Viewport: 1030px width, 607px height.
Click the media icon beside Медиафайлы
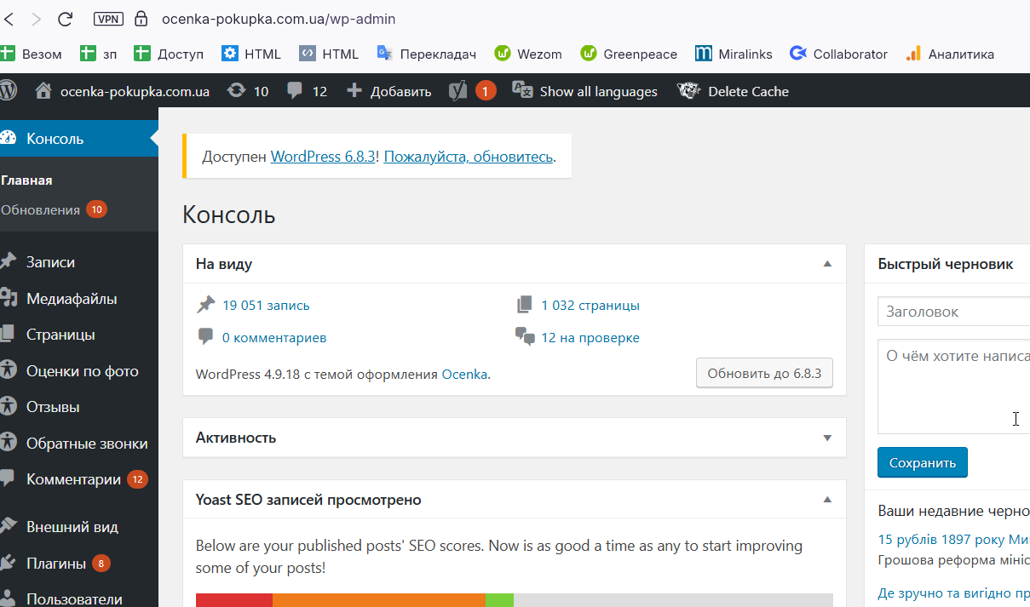pyautogui.click(x=9, y=298)
